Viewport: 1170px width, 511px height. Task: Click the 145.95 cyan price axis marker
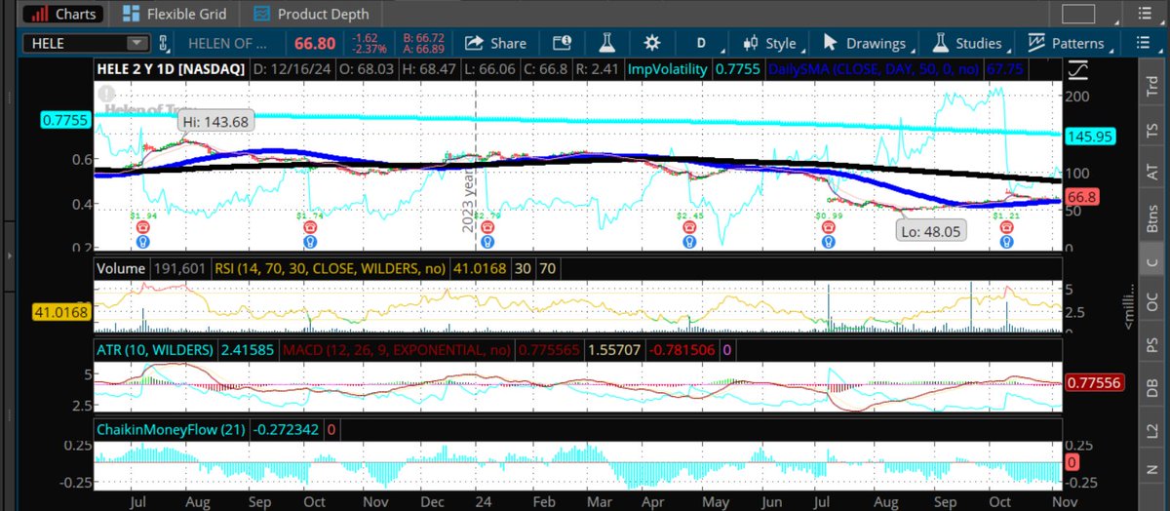[x=1089, y=137]
